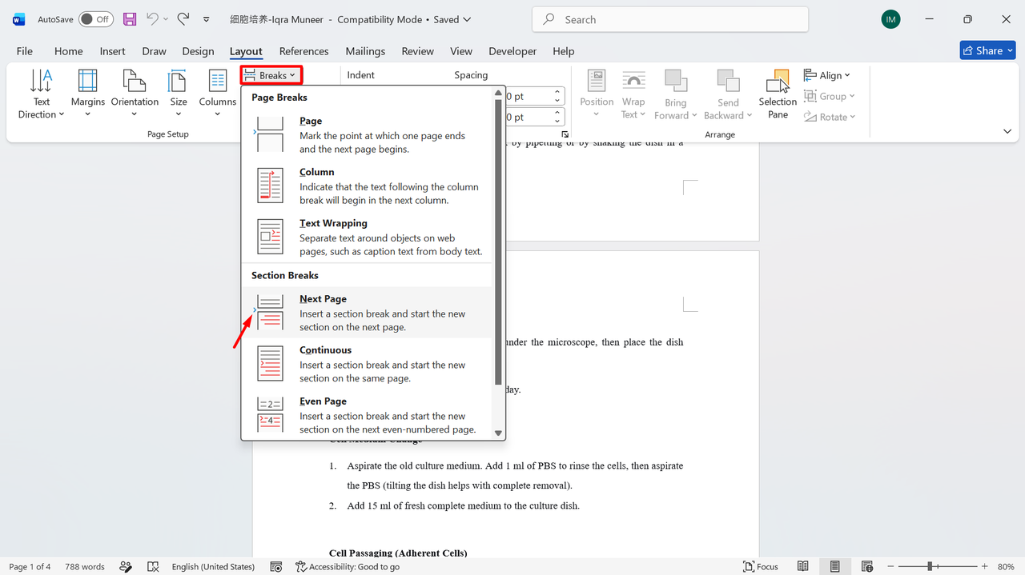Insert a Continuous section break
Image resolution: width=1025 pixels, height=575 pixels.
[x=368, y=363]
